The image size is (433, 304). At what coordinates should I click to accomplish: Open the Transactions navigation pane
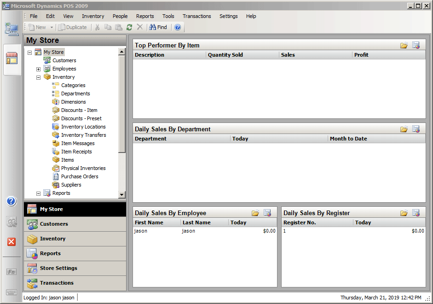[x=75, y=283]
